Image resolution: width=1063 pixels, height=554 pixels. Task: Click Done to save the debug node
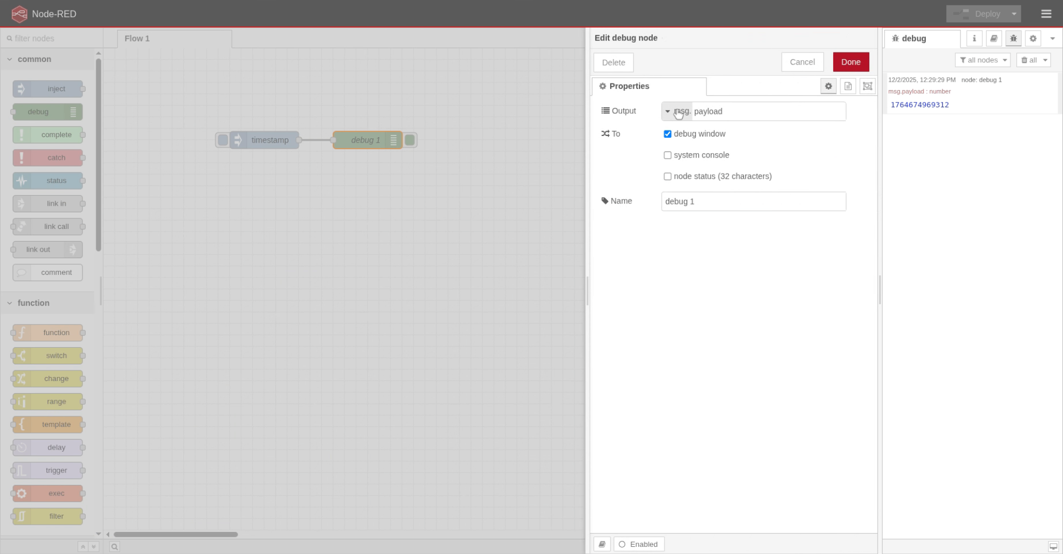pyautogui.click(x=850, y=62)
